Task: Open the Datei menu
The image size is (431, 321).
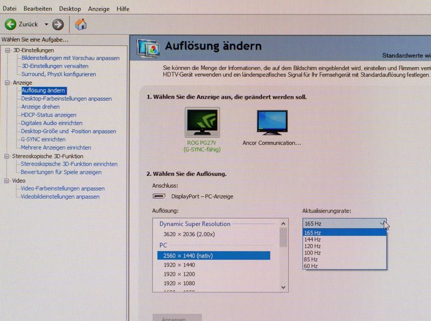Action: [10, 9]
